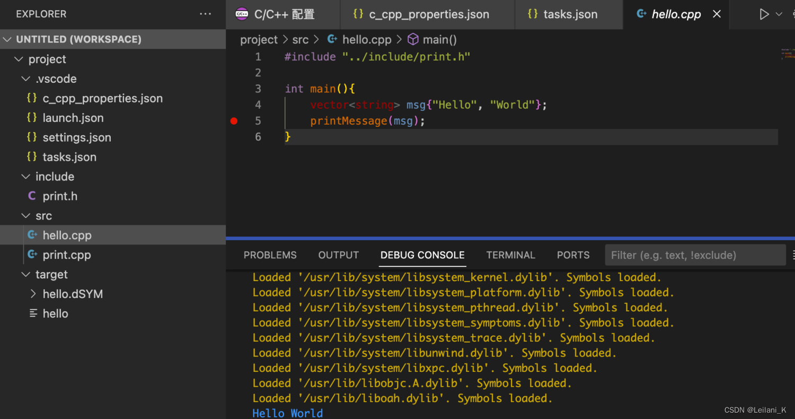Viewport: 795px width, 419px height.
Task: Open print.cpp in the Explorer
Action: coord(113,255)
